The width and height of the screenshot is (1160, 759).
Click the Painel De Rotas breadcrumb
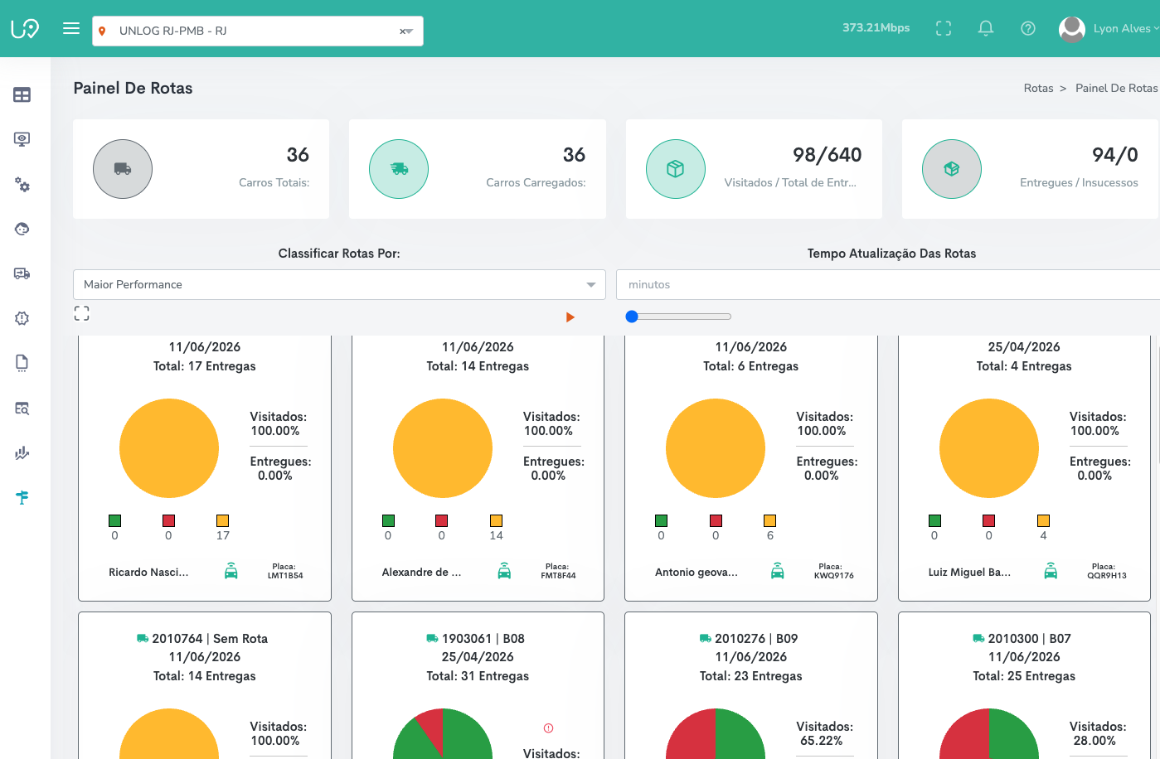1116,88
